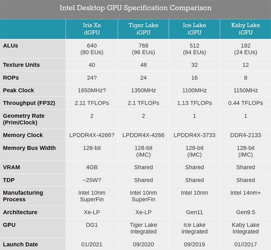Viewport: 271px width, 250px height.
Task: Select the Throughput (FP32) row label
Action: pos(30,103)
